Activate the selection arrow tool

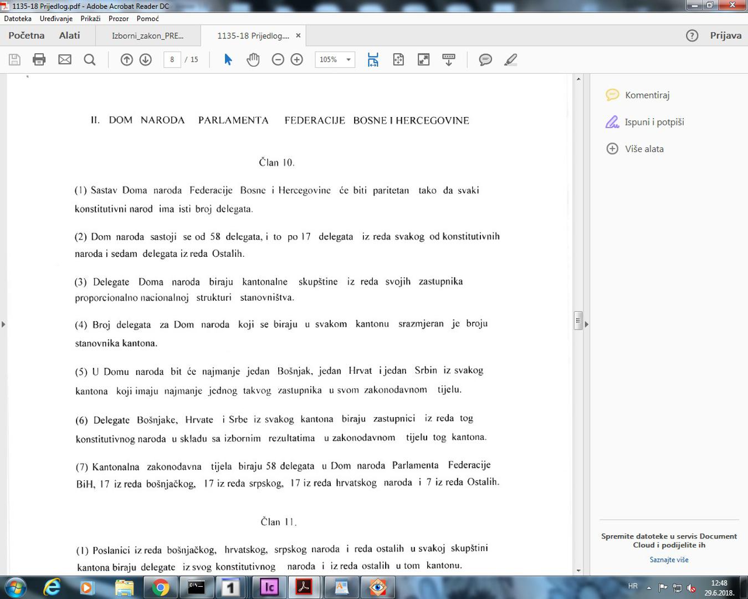click(228, 59)
